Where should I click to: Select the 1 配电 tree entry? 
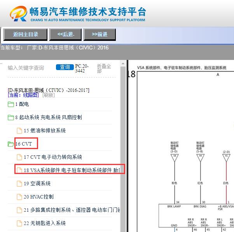22,104
